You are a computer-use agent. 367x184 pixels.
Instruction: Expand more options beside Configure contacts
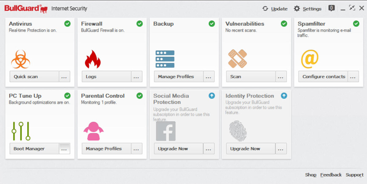353,77
